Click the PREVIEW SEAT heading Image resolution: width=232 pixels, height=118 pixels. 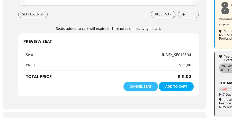coord(38,42)
